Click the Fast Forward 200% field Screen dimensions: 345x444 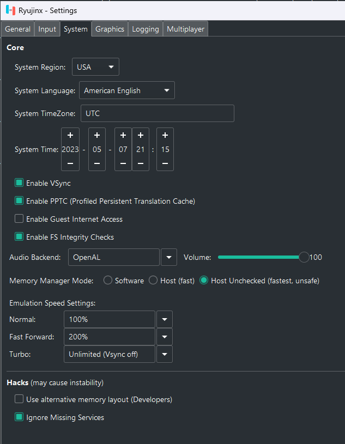click(110, 337)
